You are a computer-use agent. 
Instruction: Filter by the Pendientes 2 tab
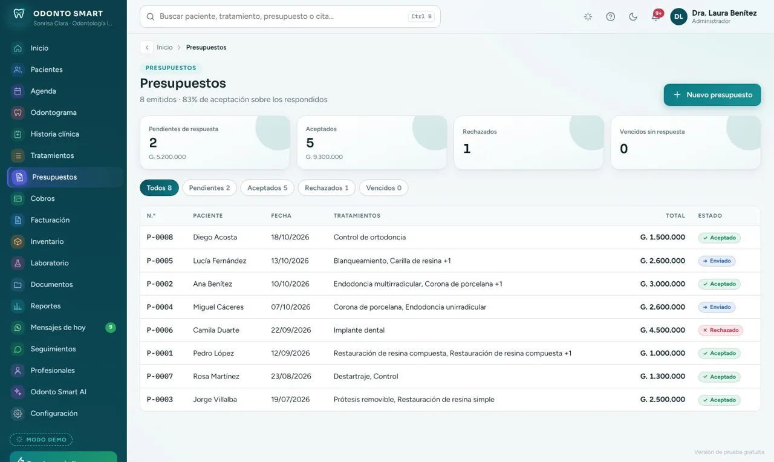point(209,188)
